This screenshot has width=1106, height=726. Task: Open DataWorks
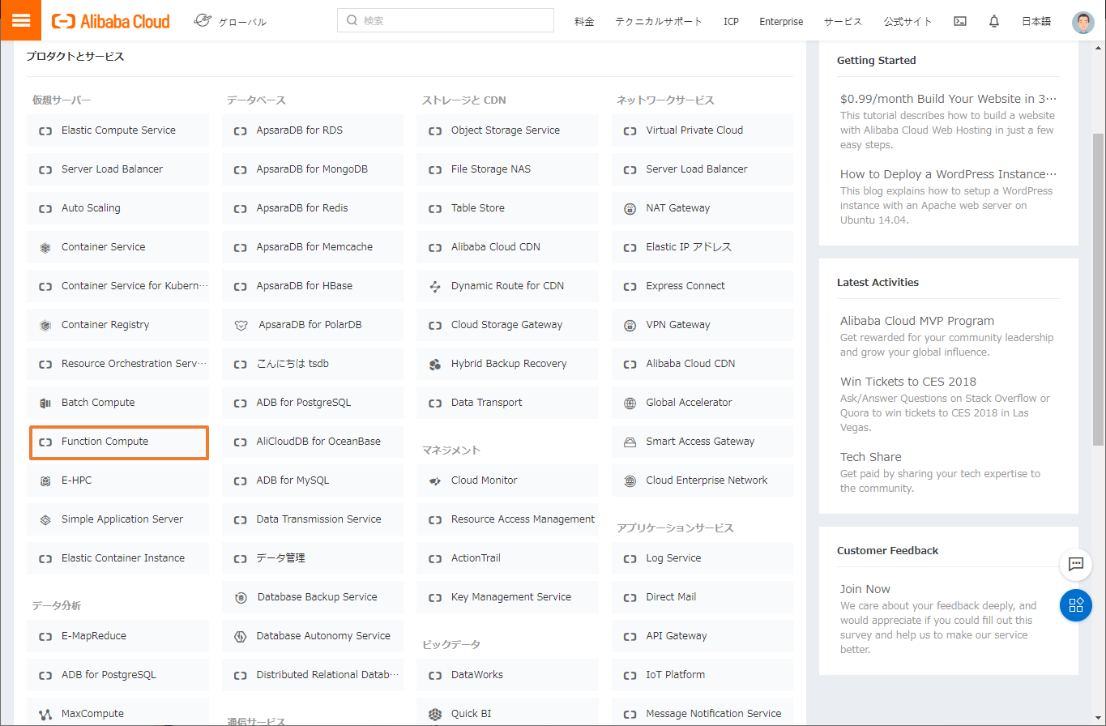508,675
